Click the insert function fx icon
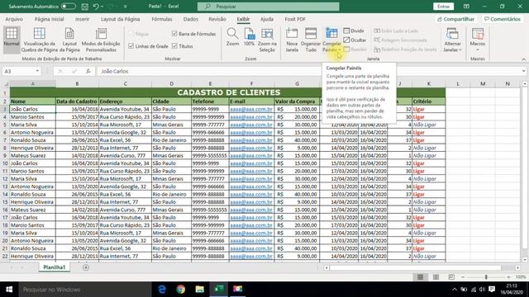The image size is (529, 297). (x=88, y=71)
